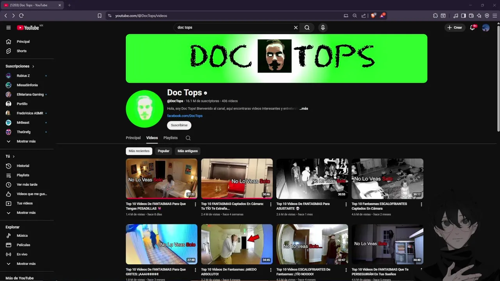Viewport: 500px width, 281px height.
Task: Open options menu for Tu TÍO Te Extraña video
Action: pos(271,204)
